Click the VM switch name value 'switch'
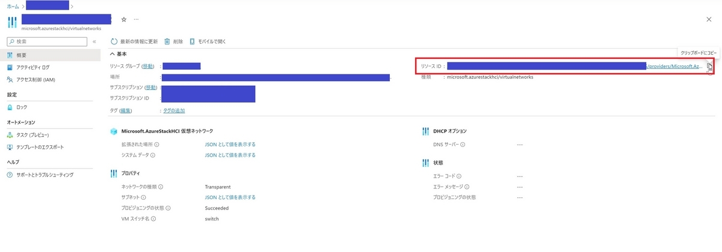This screenshot has height=252, width=722. pos(212,218)
